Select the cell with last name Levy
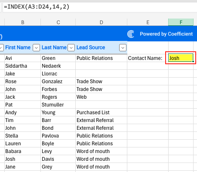The image size is (197, 172). [x=58, y=151]
